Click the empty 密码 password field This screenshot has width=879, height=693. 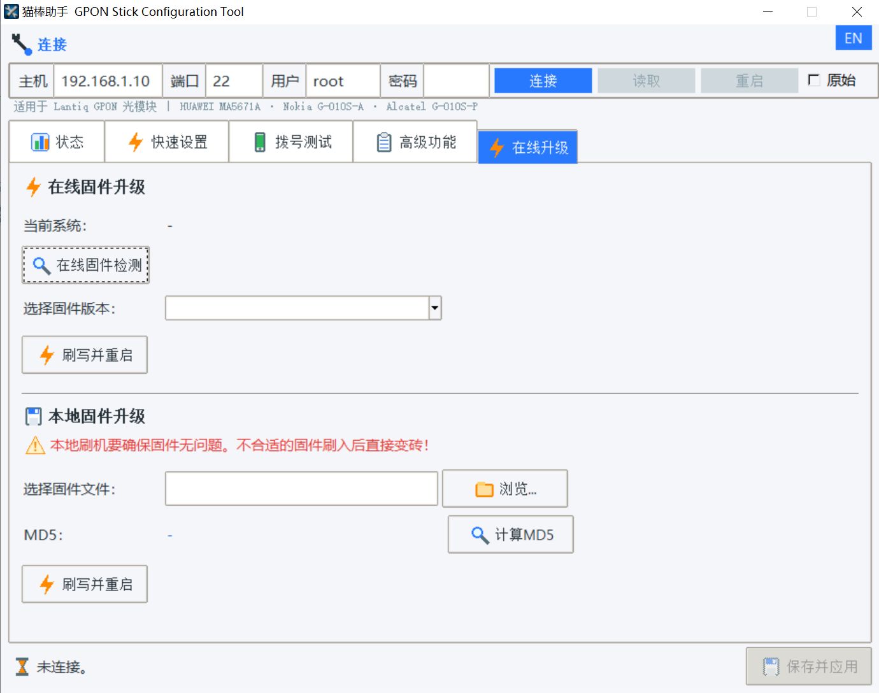point(456,81)
